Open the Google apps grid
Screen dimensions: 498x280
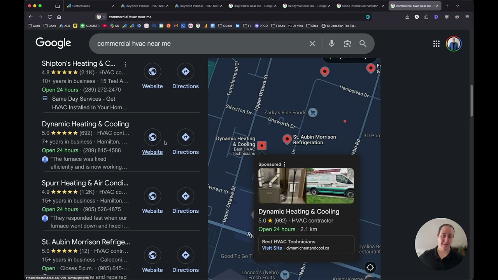[436, 44]
